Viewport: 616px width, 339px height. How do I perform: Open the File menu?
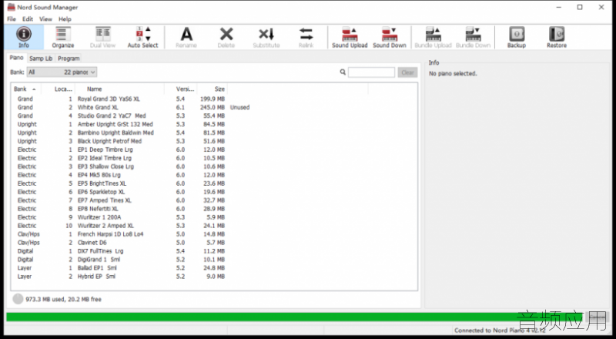[x=12, y=19]
